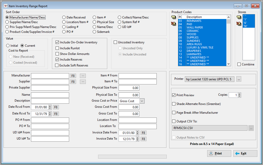Click Invoice Date To spinner arrows
The height and width of the screenshot is (165, 263).
click(x=137, y=139)
